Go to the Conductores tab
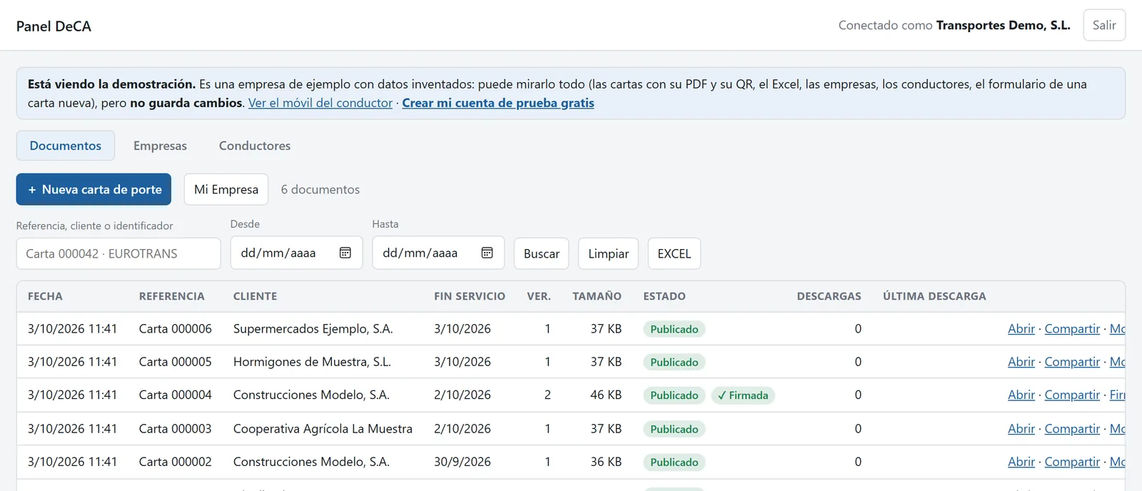 pos(255,146)
